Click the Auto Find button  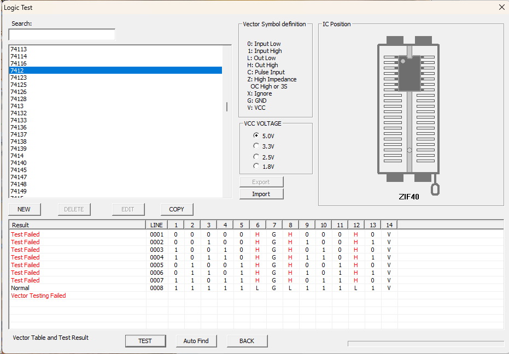tap(196, 341)
